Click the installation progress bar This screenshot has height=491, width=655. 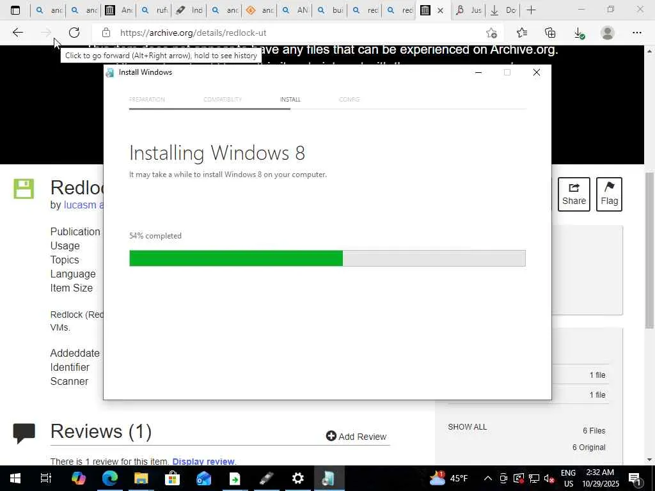pos(327,258)
